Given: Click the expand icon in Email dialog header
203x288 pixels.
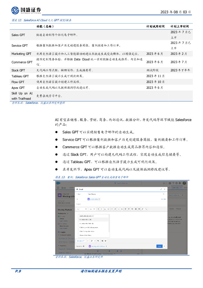Looking at the screenshot, I should tap(161, 189).
